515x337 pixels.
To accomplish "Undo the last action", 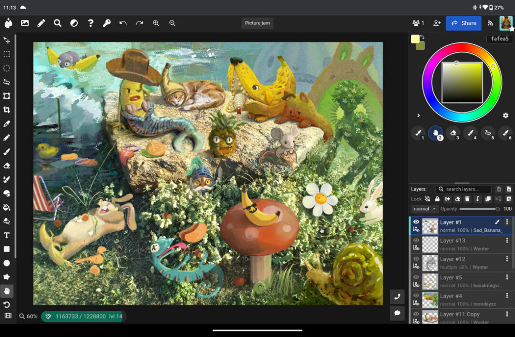I will point(123,23).
